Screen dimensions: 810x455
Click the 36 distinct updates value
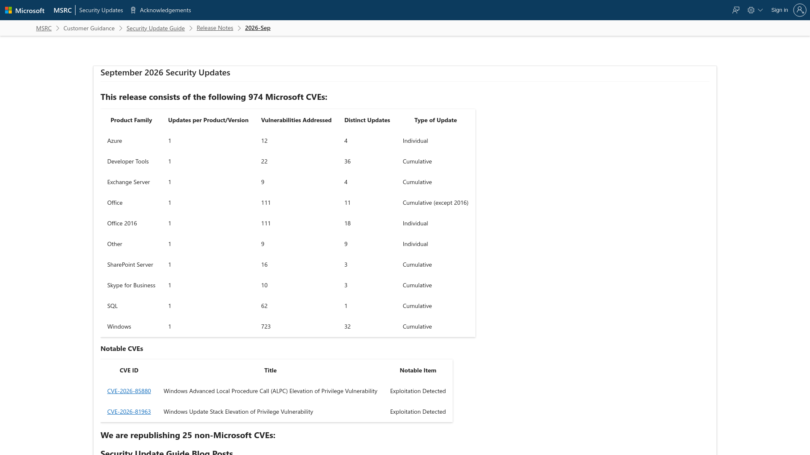[347, 161]
